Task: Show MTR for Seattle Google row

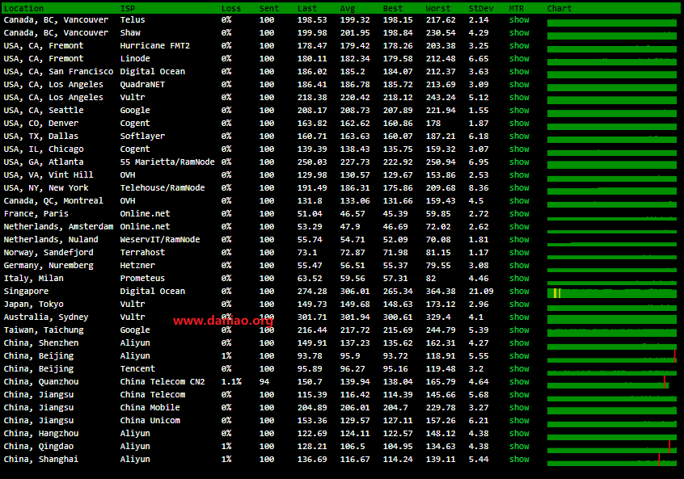Action: 519,111
